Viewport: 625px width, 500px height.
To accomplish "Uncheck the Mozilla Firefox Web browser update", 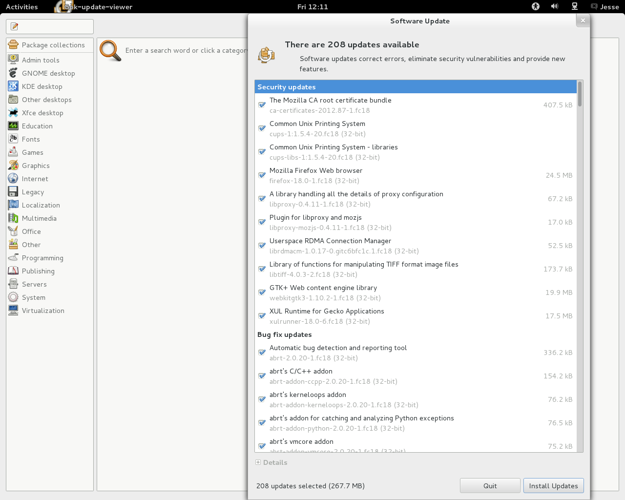I will click(262, 175).
